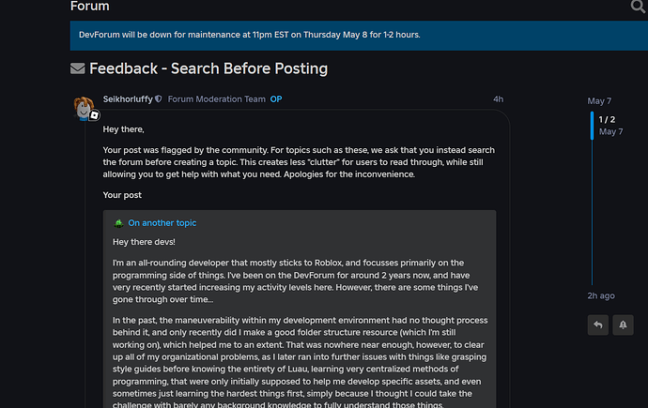
Task: Click the OP badge on the post
Action: point(276,99)
